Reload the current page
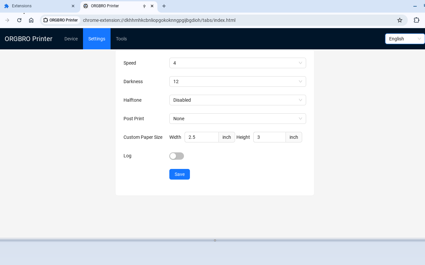Viewport: 425px width, 265px height. point(19,20)
